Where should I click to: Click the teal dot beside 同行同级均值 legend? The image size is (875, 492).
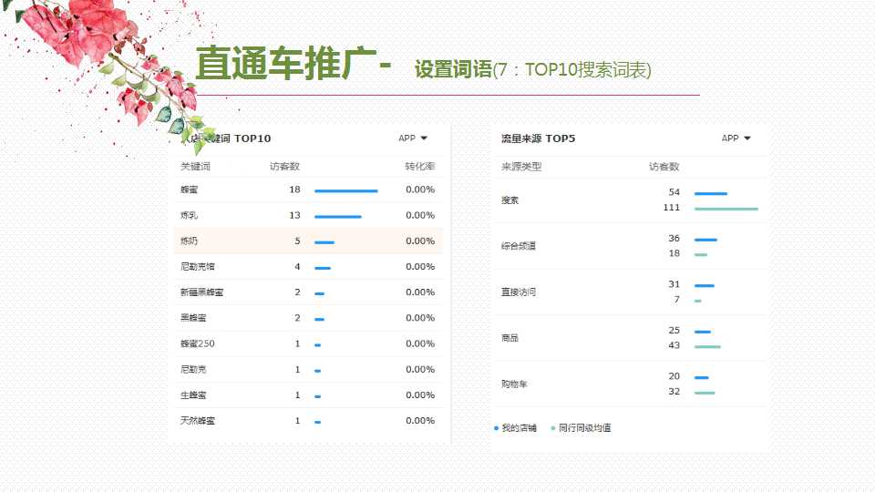[553, 428]
